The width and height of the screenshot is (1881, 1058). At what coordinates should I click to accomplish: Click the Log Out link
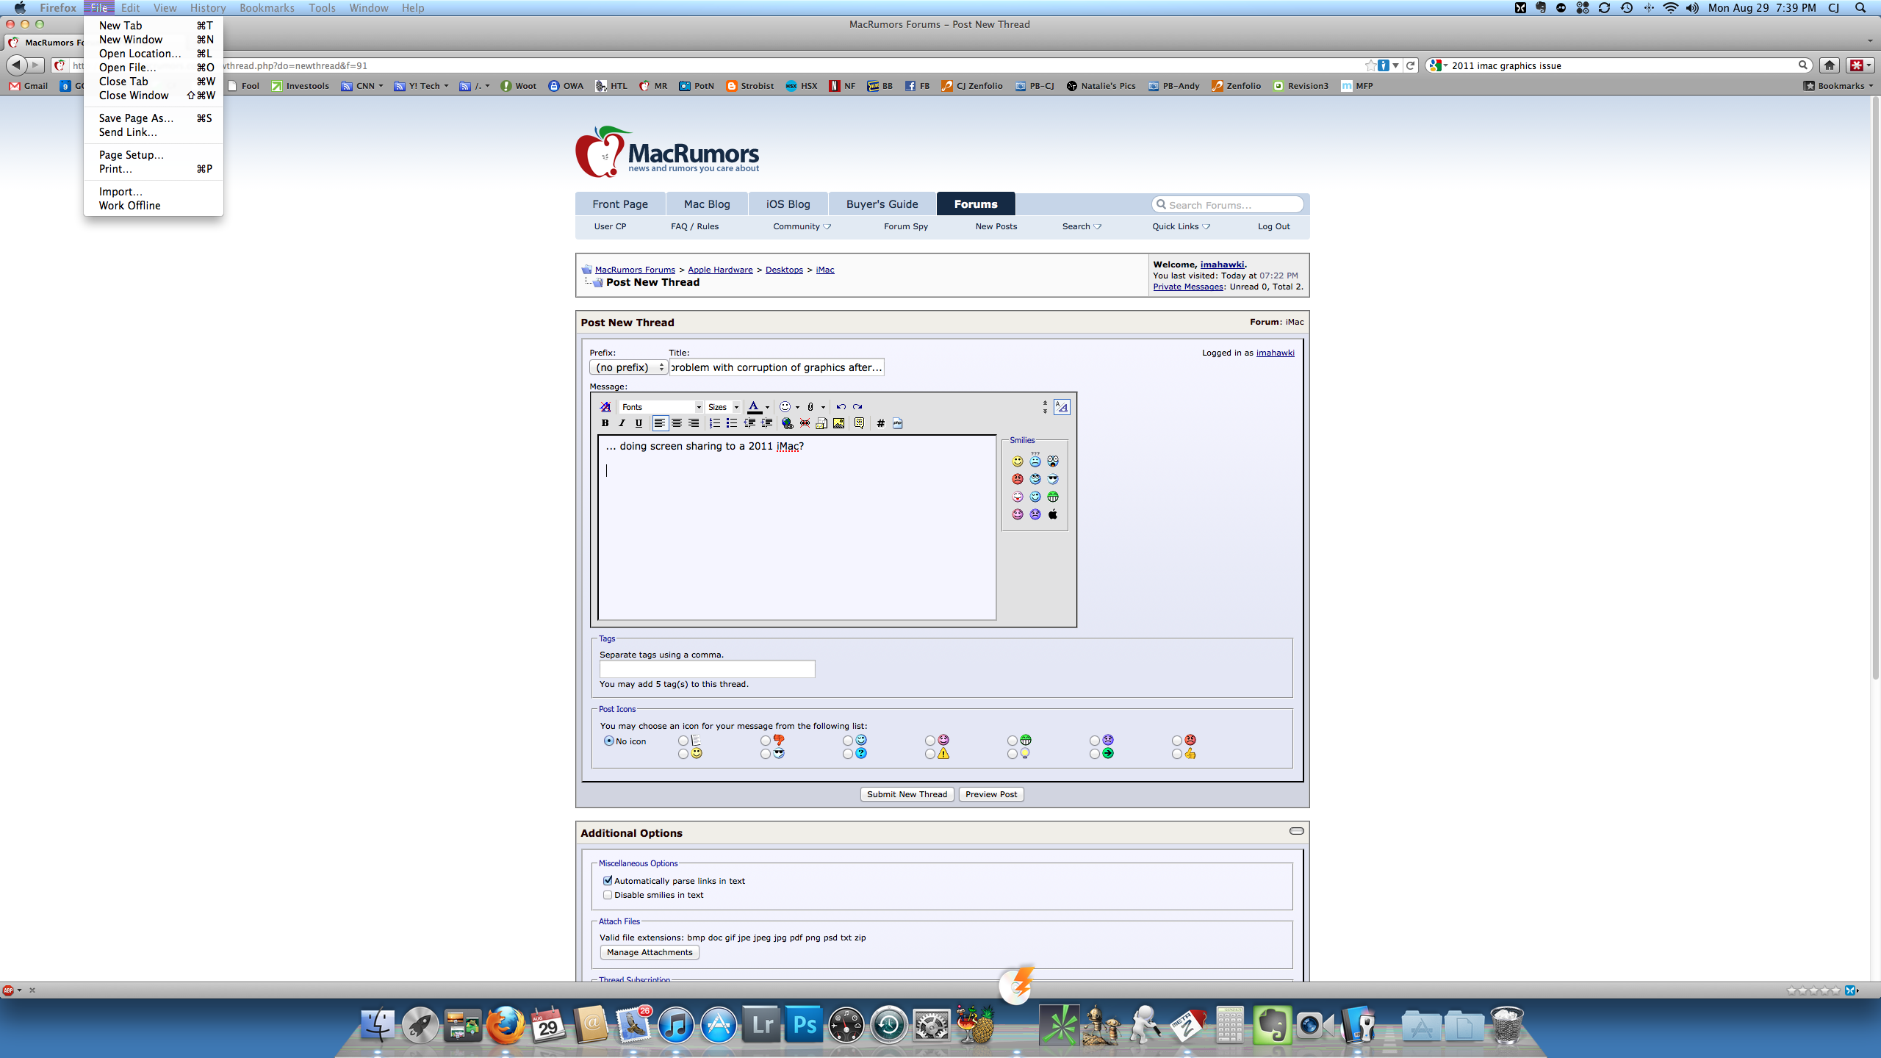click(x=1273, y=226)
